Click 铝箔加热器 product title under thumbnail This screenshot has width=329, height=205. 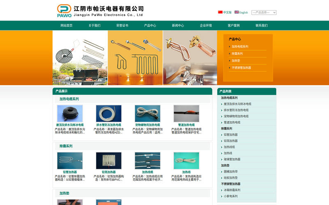tap(109, 172)
